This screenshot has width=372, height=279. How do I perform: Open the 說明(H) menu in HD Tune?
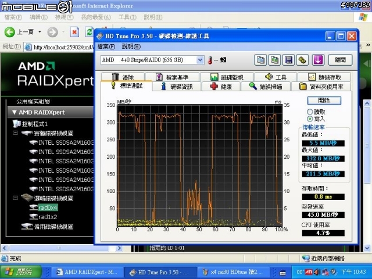click(x=131, y=46)
